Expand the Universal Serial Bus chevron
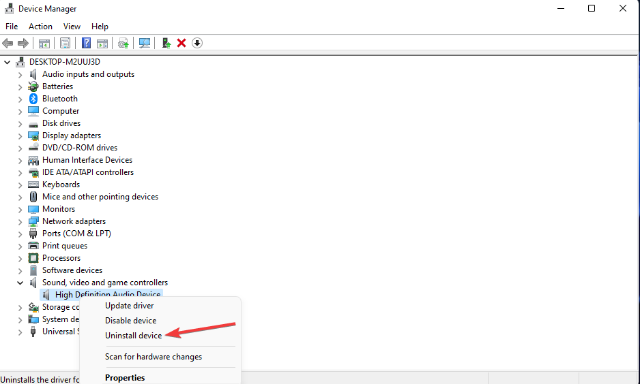 coord(20,332)
